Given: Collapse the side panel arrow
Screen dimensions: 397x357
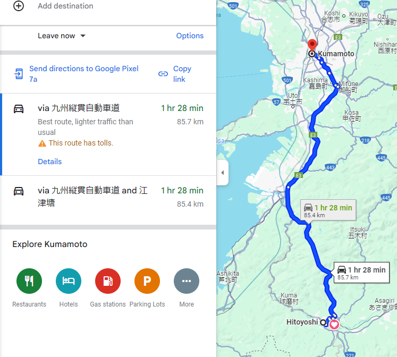Looking at the screenshot, I should pos(223,173).
